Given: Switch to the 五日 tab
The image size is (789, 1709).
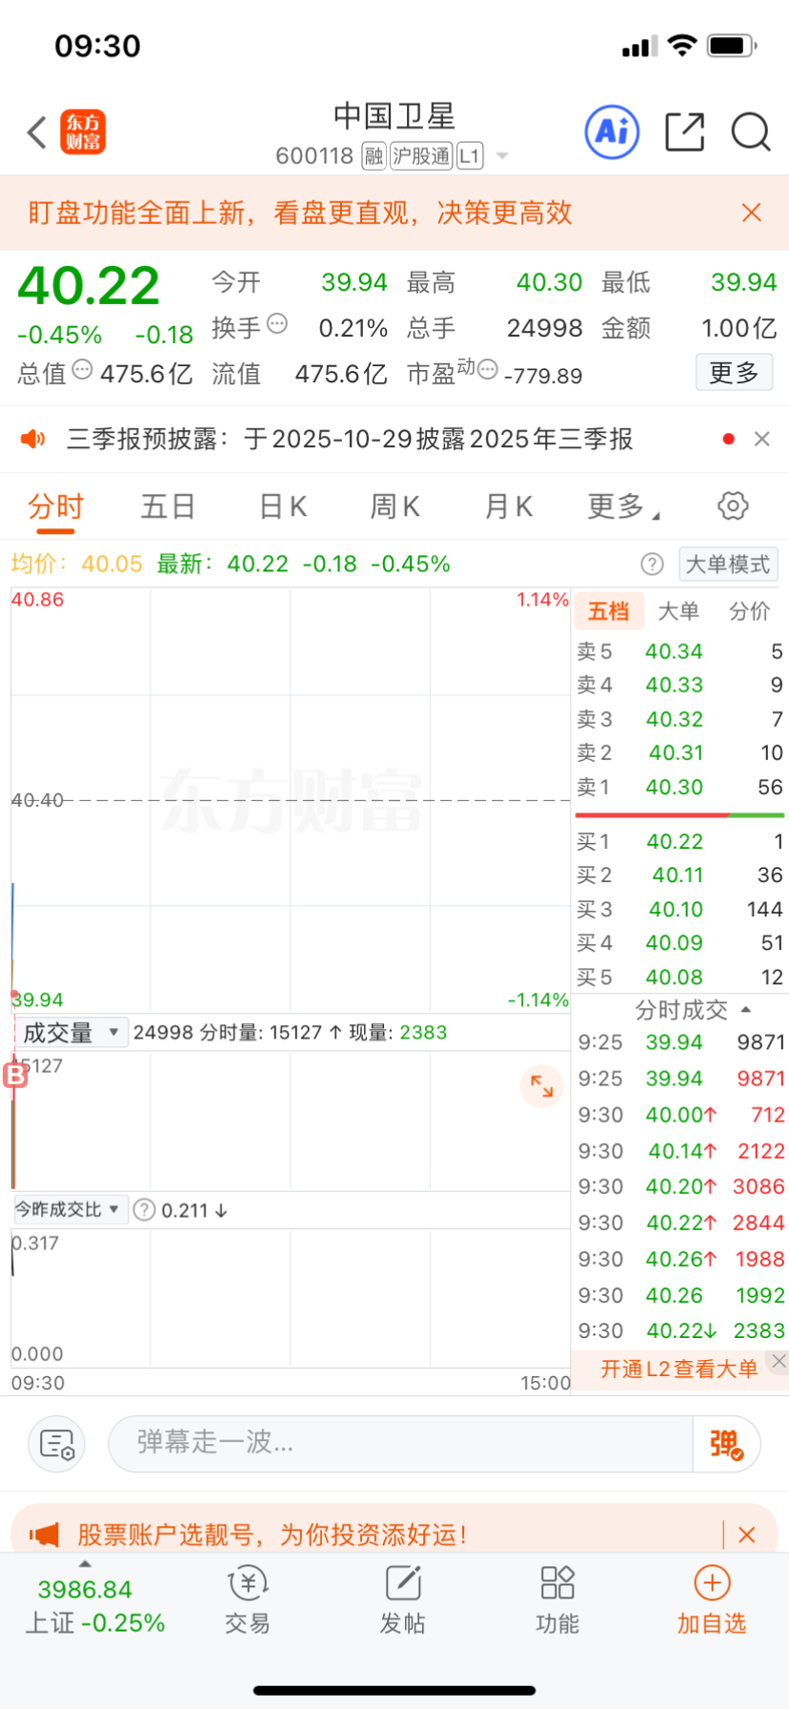Looking at the screenshot, I should coord(168,506).
